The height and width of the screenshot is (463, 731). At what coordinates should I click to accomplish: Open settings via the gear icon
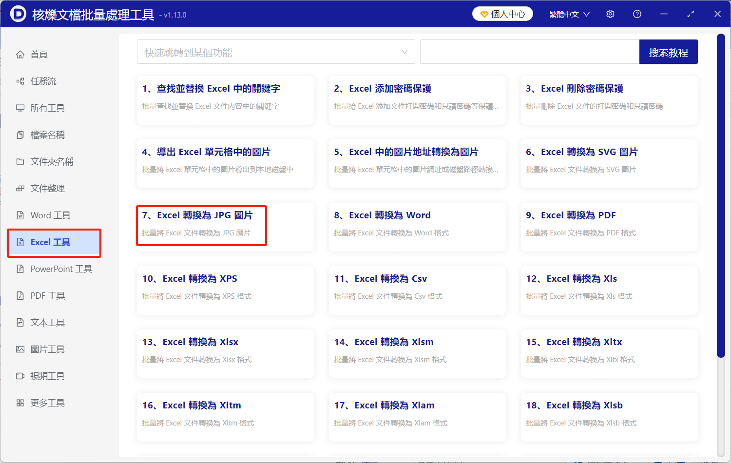tap(610, 14)
